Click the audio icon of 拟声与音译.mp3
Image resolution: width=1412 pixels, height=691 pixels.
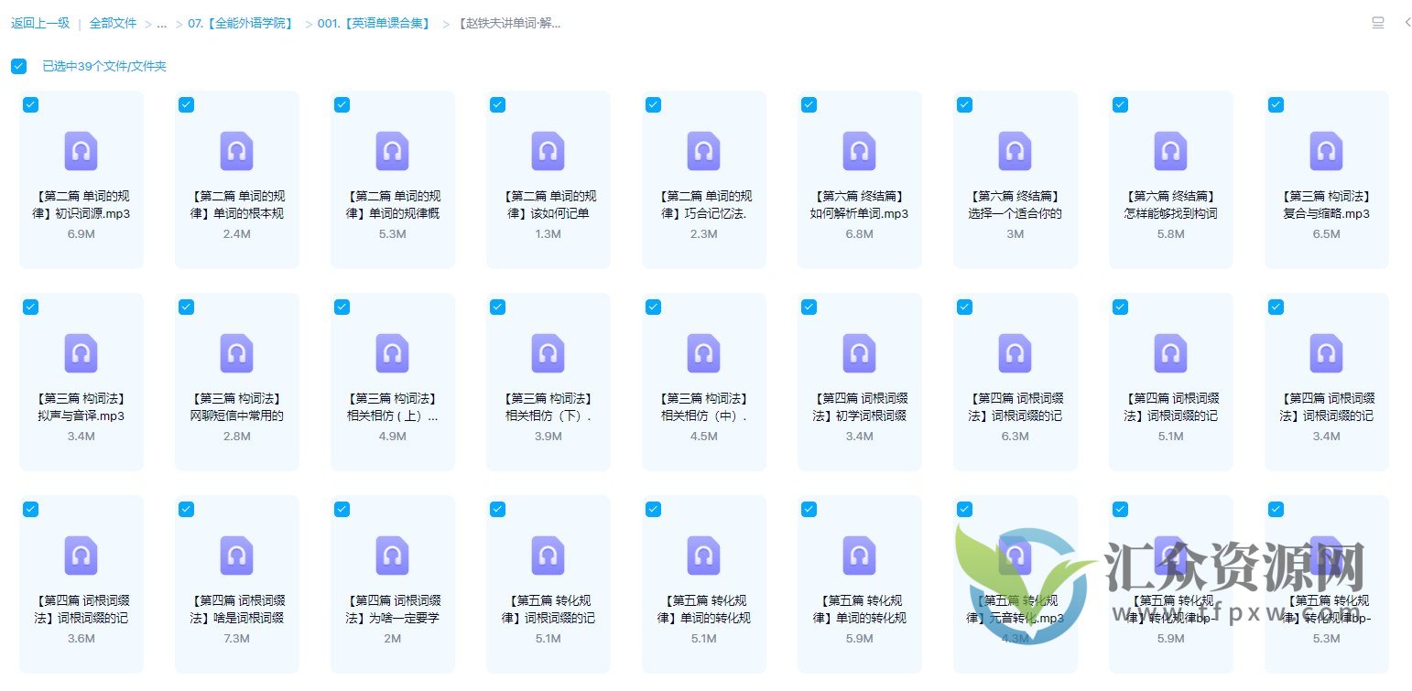pos(81,353)
